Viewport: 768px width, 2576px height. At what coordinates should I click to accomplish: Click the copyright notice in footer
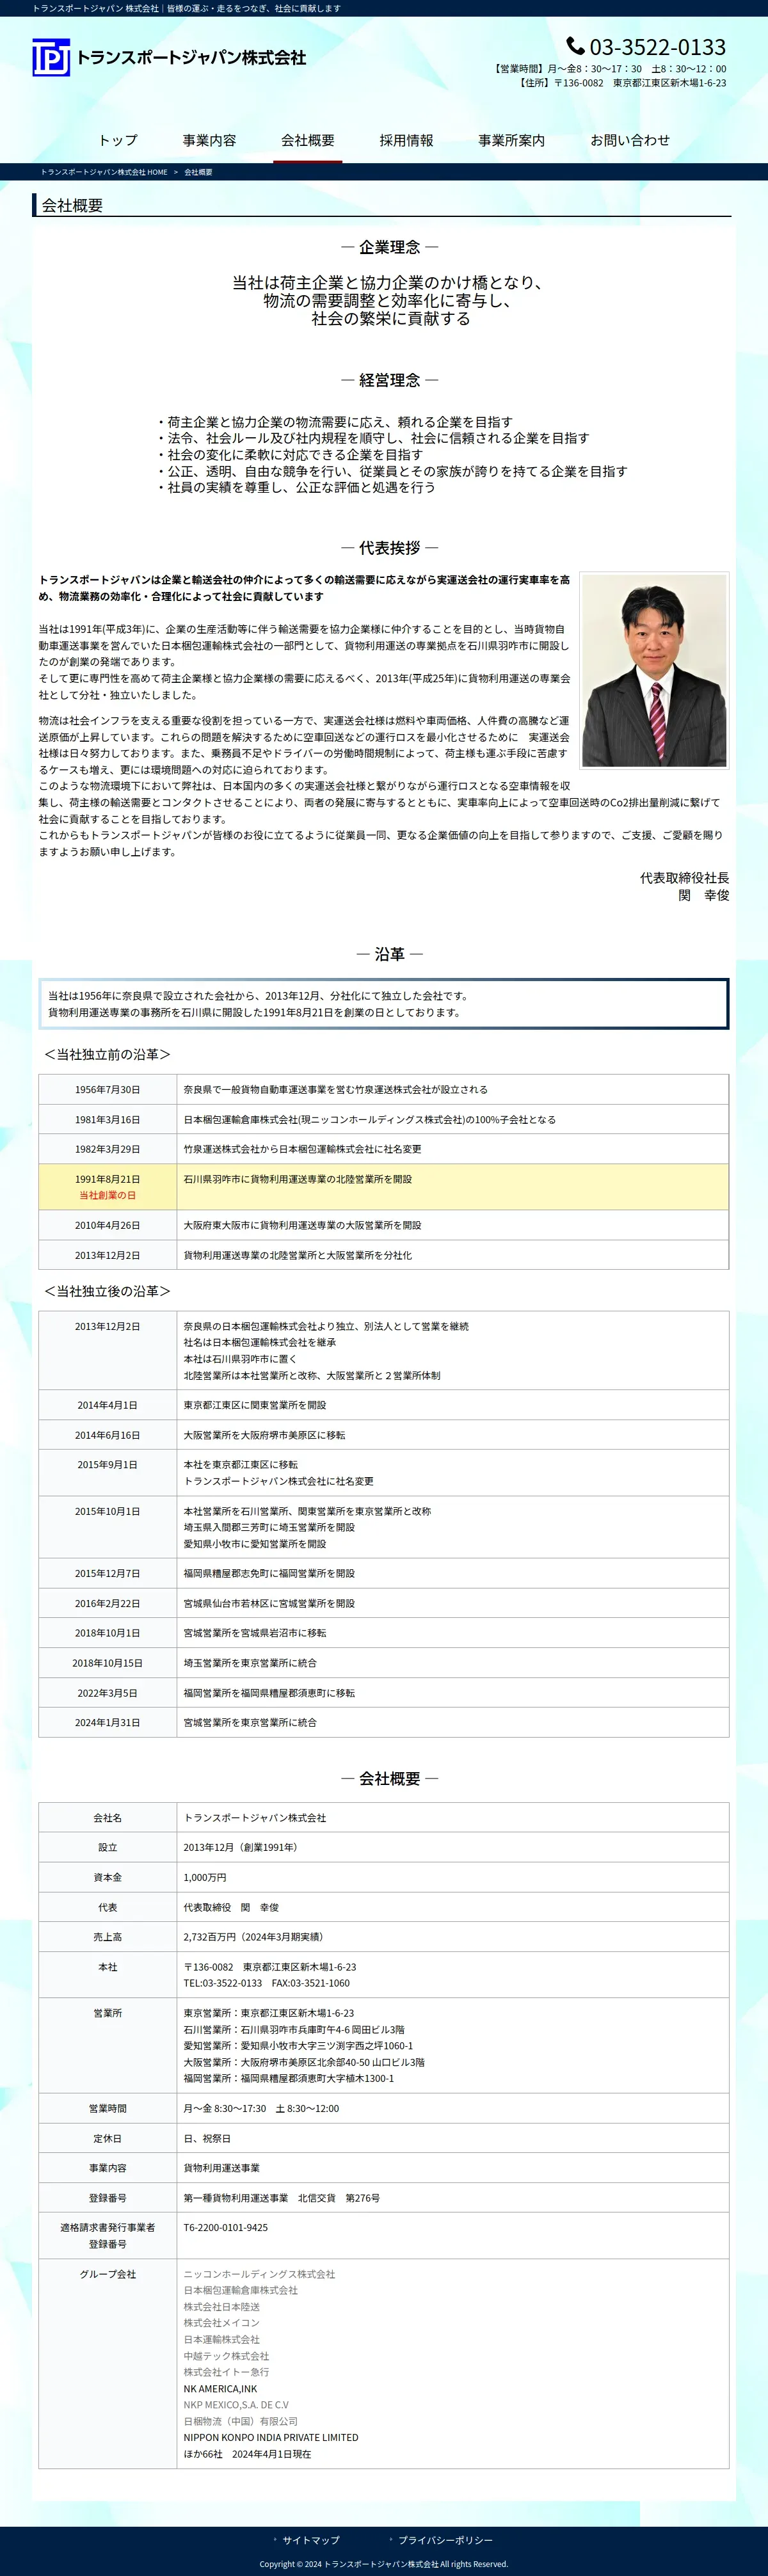pos(384,2564)
